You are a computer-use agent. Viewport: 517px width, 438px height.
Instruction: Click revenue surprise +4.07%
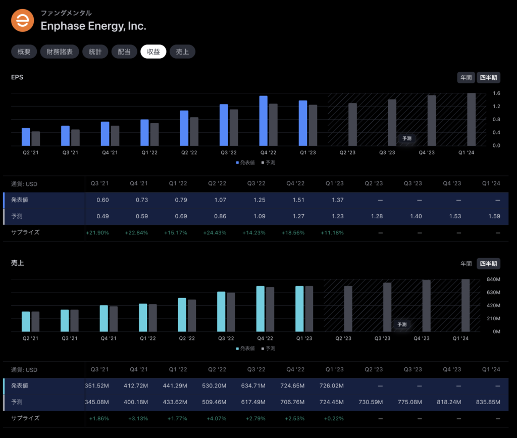pyautogui.click(x=216, y=418)
